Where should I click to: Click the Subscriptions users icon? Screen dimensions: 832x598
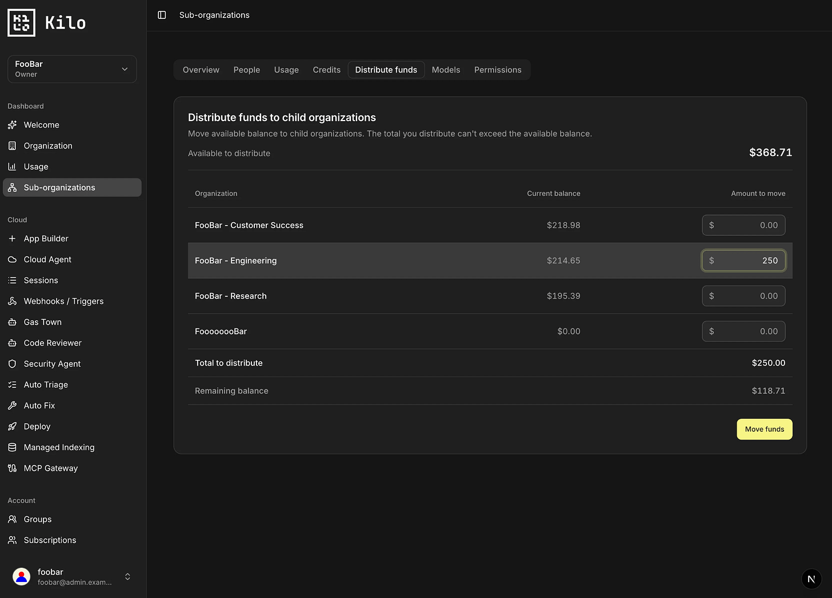click(x=12, y=540)
